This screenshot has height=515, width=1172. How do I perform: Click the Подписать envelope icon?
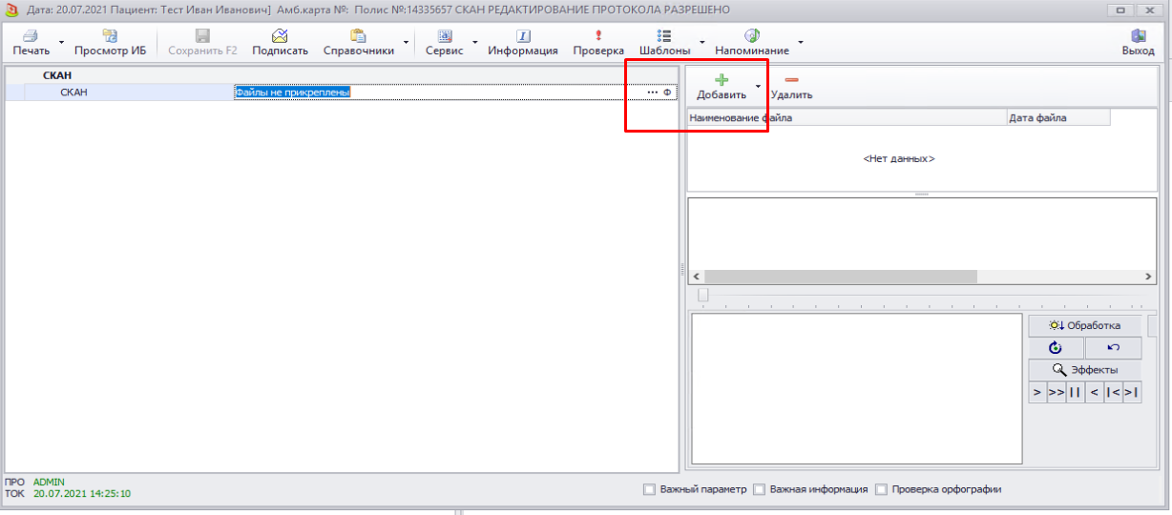280,36
